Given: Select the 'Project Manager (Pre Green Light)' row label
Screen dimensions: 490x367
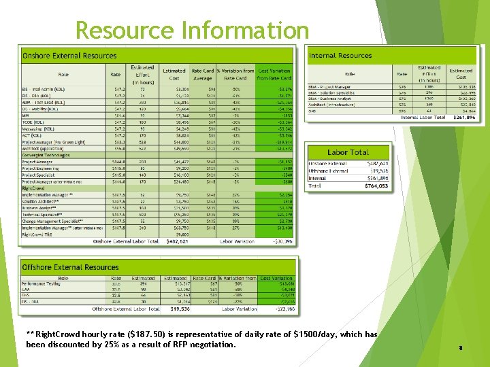Looking at the screenshot, I should [x=54, y=142].
